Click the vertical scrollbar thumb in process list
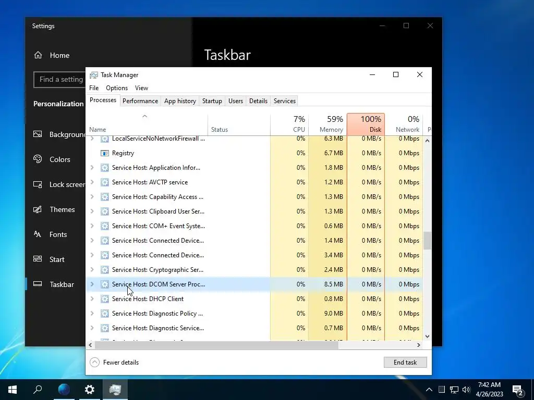The height and width of the screenshot is (400, 534). (428, 241)
